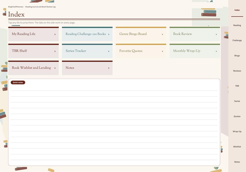Open the Book Review tile
Image resolution: width=246 pixels, height=172 pixels.
pos(195,34)
